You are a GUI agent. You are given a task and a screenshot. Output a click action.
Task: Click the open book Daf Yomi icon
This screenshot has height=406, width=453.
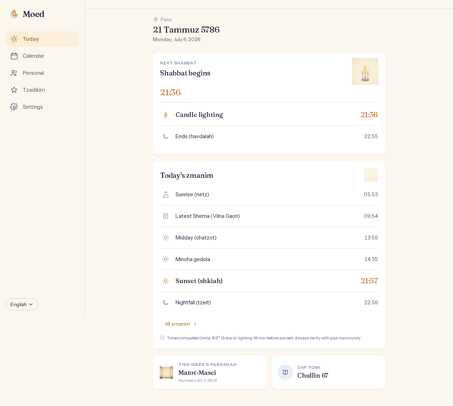pos(285,372)
